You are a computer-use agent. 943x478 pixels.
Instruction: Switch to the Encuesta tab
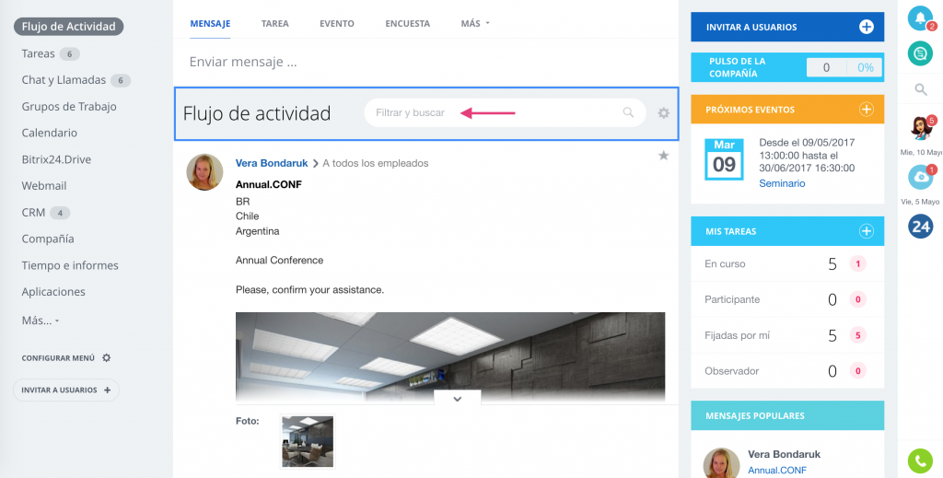coord(408,23)
